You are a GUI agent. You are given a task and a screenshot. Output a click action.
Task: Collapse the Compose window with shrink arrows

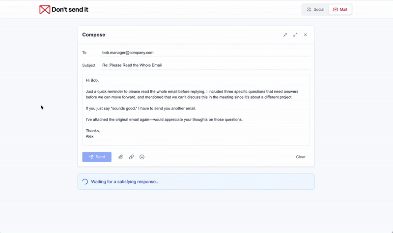[x=285, y=35]
